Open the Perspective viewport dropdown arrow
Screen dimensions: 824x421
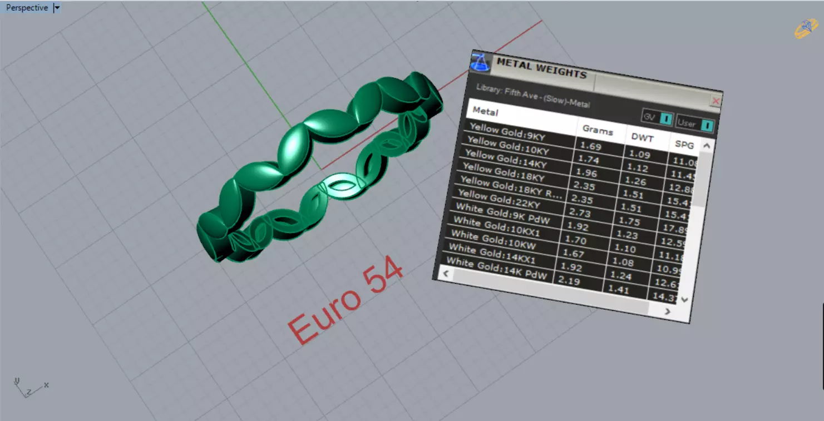click(x=57, y=8)
